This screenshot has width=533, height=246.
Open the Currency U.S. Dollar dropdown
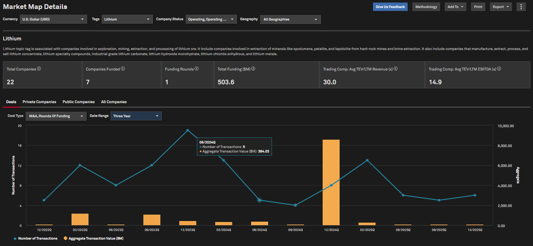point(53,19)
